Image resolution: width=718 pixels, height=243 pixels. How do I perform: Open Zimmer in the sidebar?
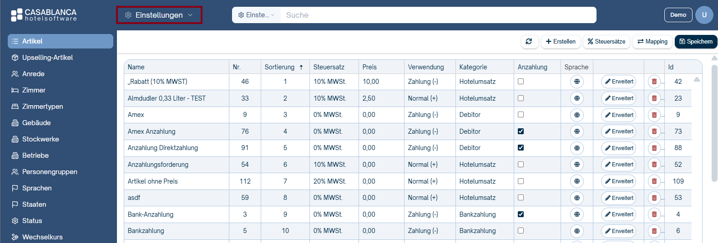coord(61,90)
